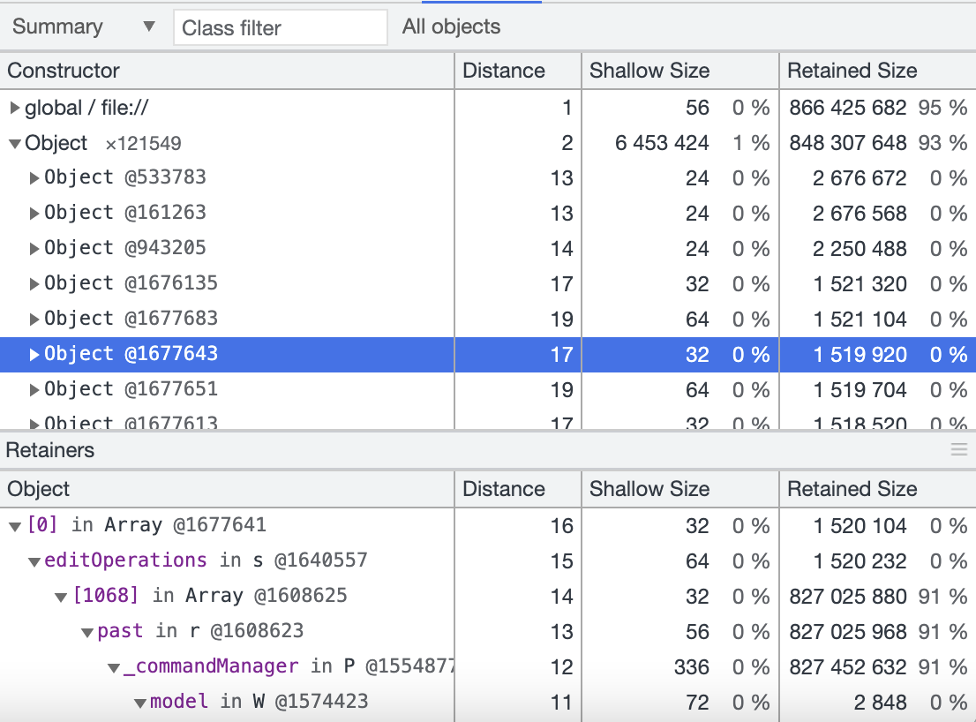Screen dimensions: 976x722
Task: Expand the global / file:// node
Action: pyautogui.click(x=15, y=107)
